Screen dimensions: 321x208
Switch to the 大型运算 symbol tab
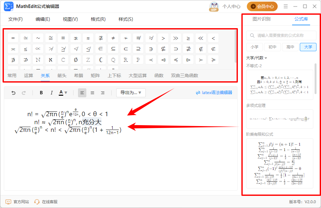[x=138, y=76]
